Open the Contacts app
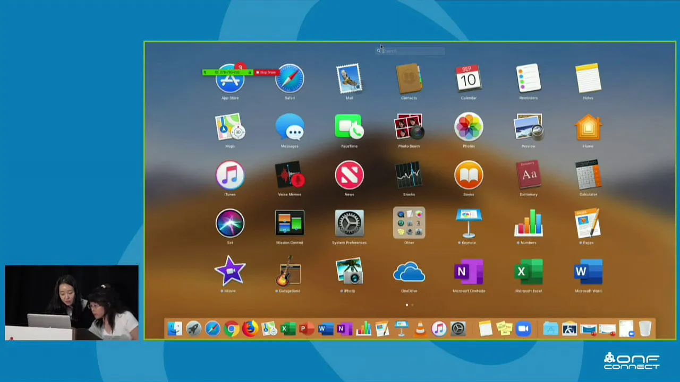The height and width of the screenshot is (382, 680). [409, 79]
